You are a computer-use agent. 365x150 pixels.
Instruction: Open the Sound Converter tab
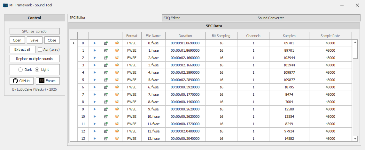pyautogui.click(x=308, y=18)
